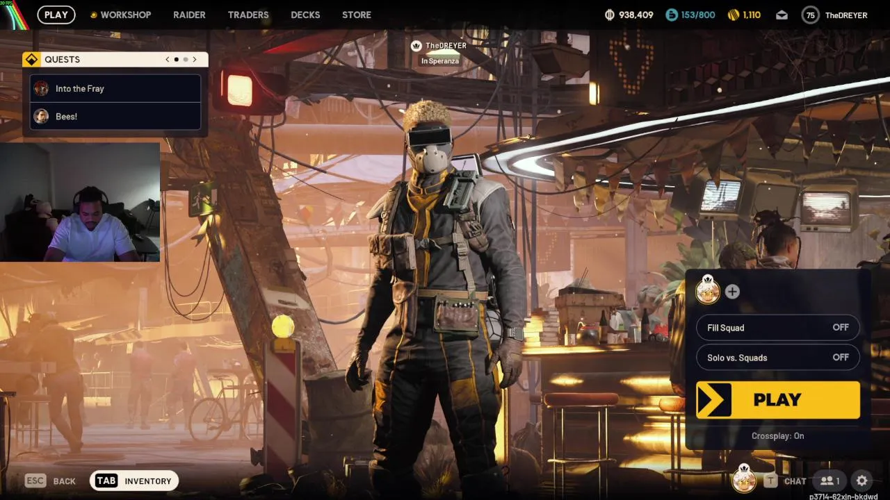Open TheDREYER profile name in top bar

(846, 15)
